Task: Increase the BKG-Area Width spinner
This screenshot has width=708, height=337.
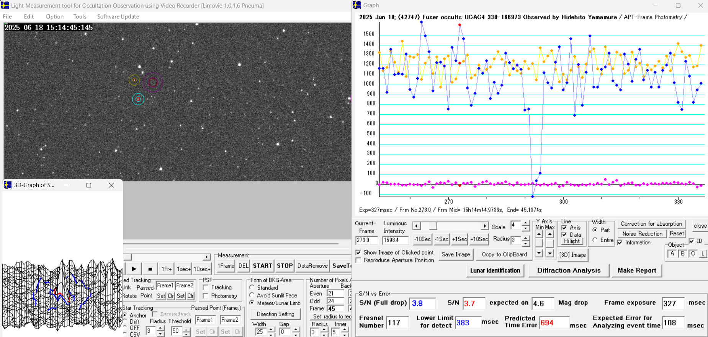Action: (x=271, y=329)
